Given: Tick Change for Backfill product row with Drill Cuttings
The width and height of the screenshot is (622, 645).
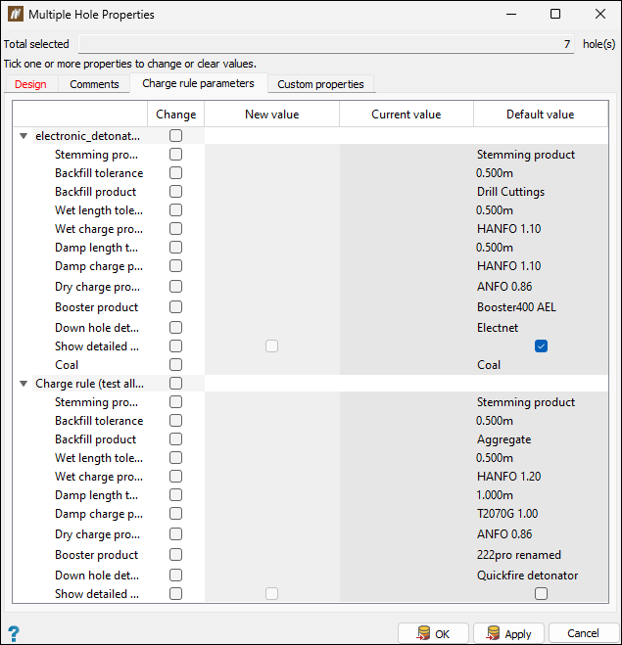Looking at the screenshot, I should coord(175,192).
